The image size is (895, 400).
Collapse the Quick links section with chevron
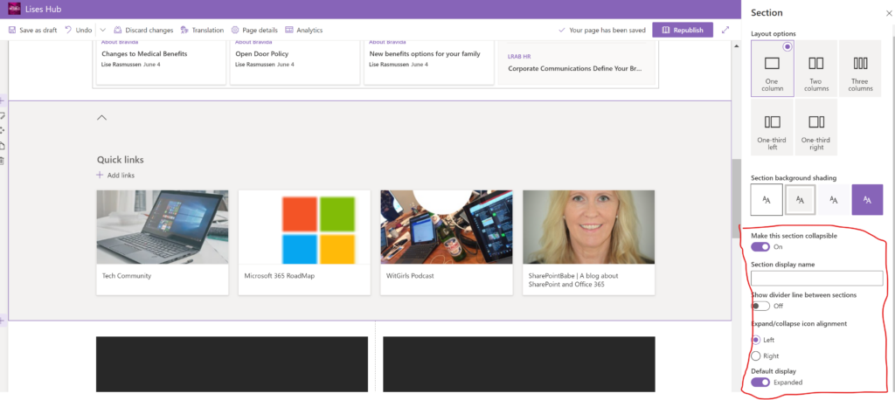(x=101, y=118)
